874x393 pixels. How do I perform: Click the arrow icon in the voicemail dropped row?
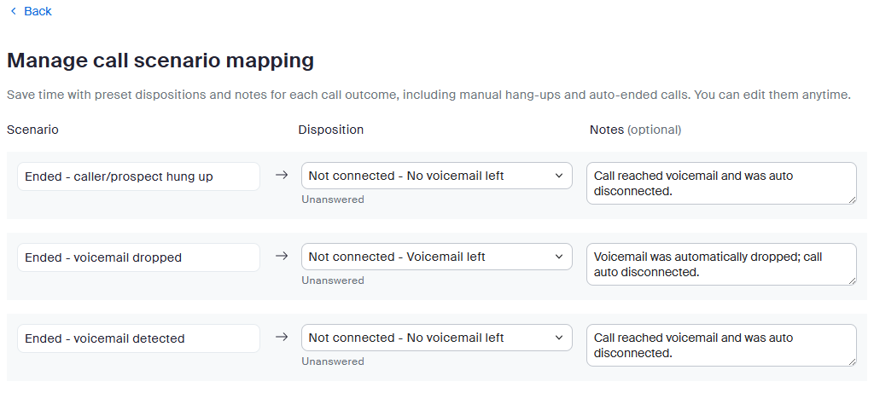coord(282,257)
